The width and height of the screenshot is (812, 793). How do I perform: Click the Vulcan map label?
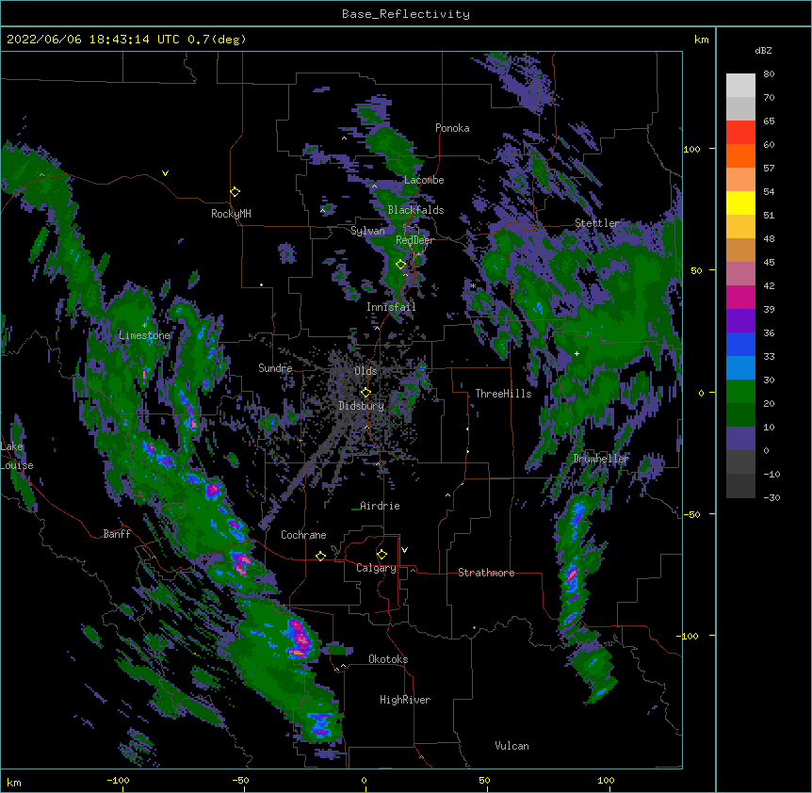(512, 746)
